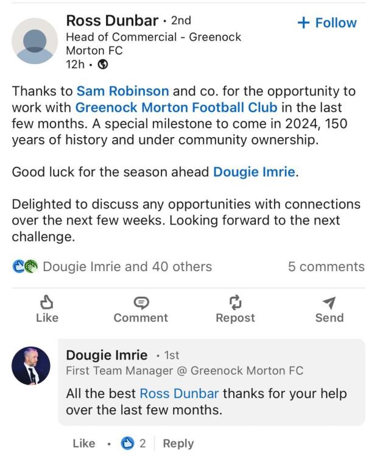Follow Ross Dunbar
Image resolution: width=377 pixels, height=457 pixels.
coord(326,23)
